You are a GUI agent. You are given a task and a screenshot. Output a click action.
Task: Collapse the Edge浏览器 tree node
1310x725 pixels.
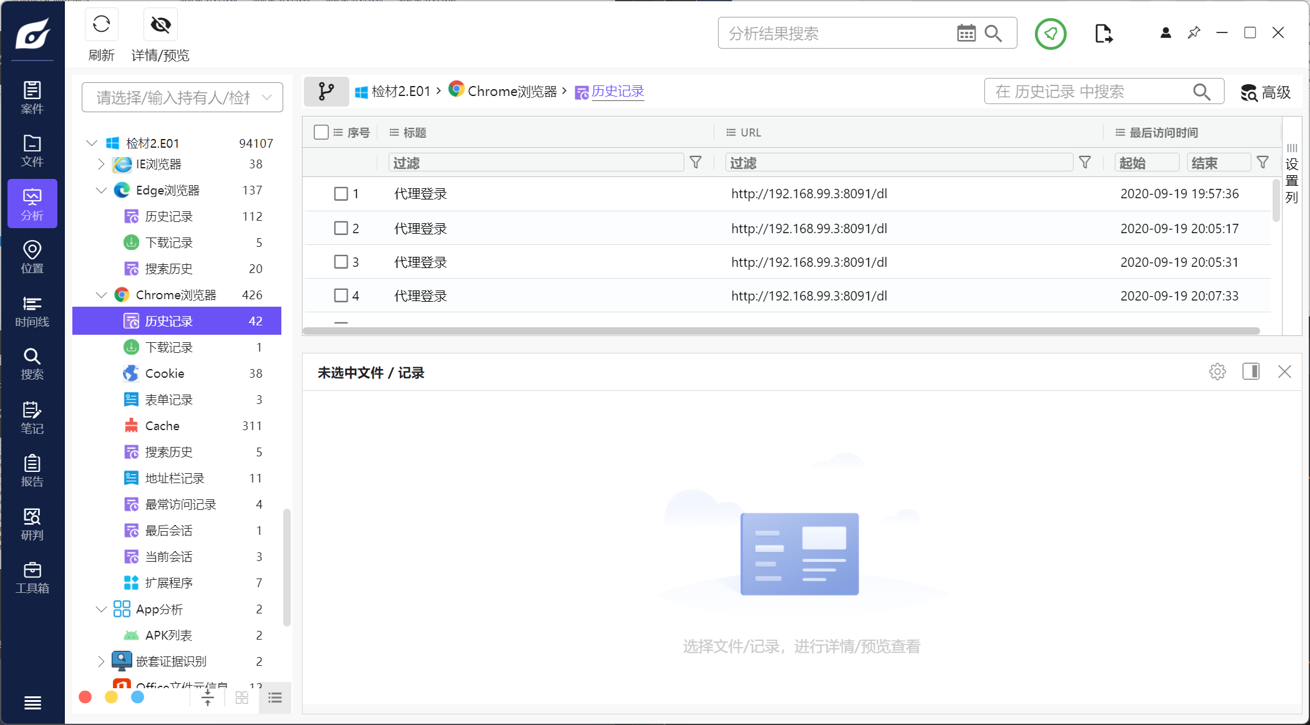[101, 190]
